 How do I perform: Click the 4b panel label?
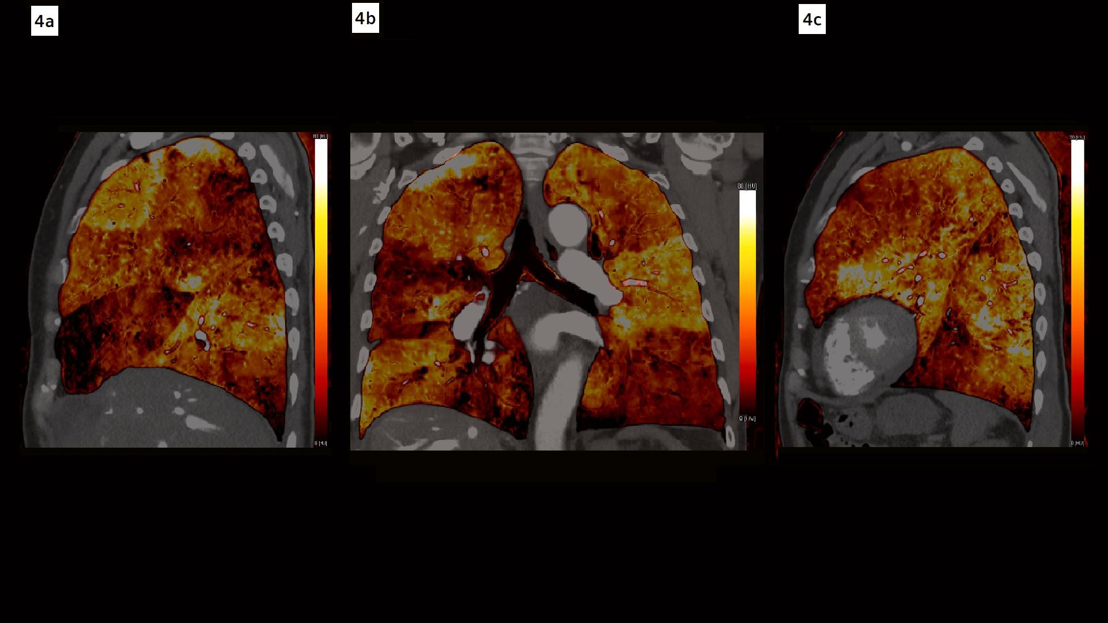pos(365,18)
